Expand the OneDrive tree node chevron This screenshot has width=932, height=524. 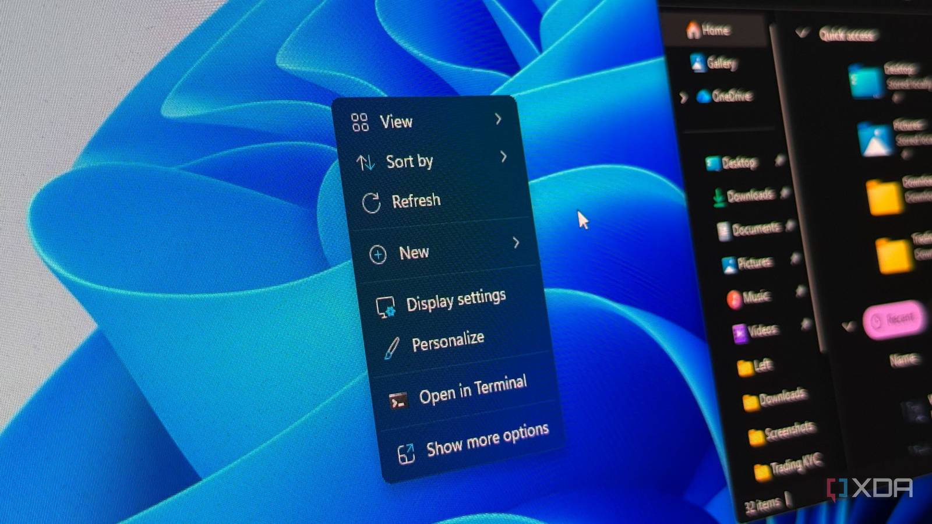tap(683, 98)
